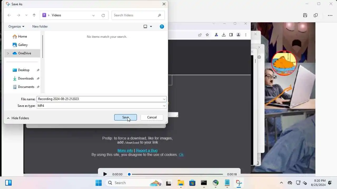Close the Save As dialog
337x189 pixels.
pyautogui.click(x=164, y=4)
